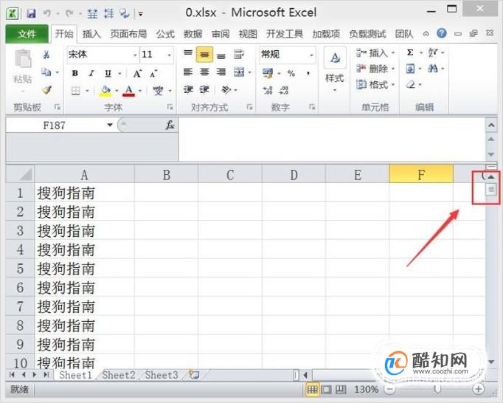Click the insert function fx button
Screen dimensions: 503x403
pyautogui.click(x=170, y=125)
